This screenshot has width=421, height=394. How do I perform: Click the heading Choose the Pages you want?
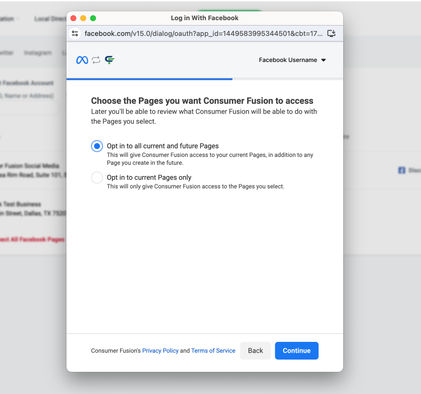pyautogui.click(x=202, y=101)
